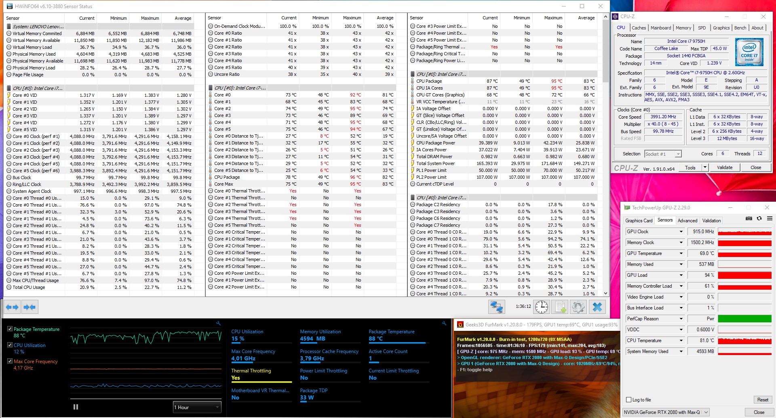Open the CPU-Z Tools dropdown arrow

[x=705, y=167]
